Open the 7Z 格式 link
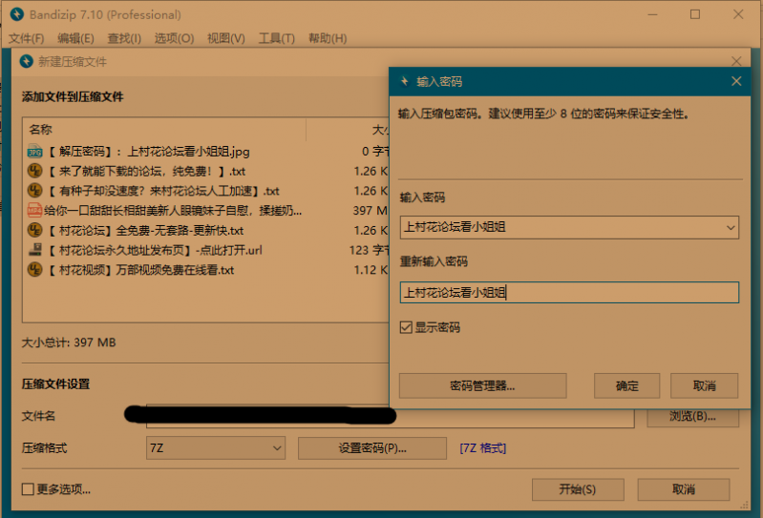 (x=482, y=448)
